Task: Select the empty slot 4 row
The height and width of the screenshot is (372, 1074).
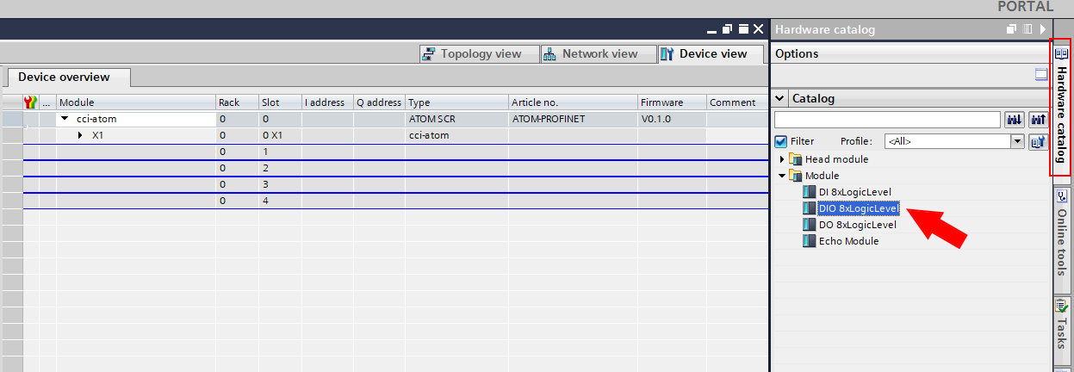Action: coord(395,201)
